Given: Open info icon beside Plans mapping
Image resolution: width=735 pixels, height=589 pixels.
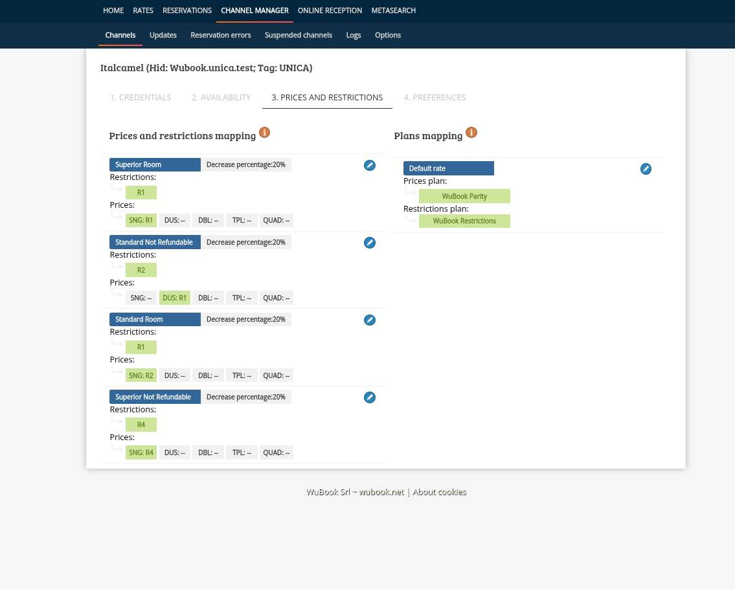Looking at the screenshot, I should [471, 133].
